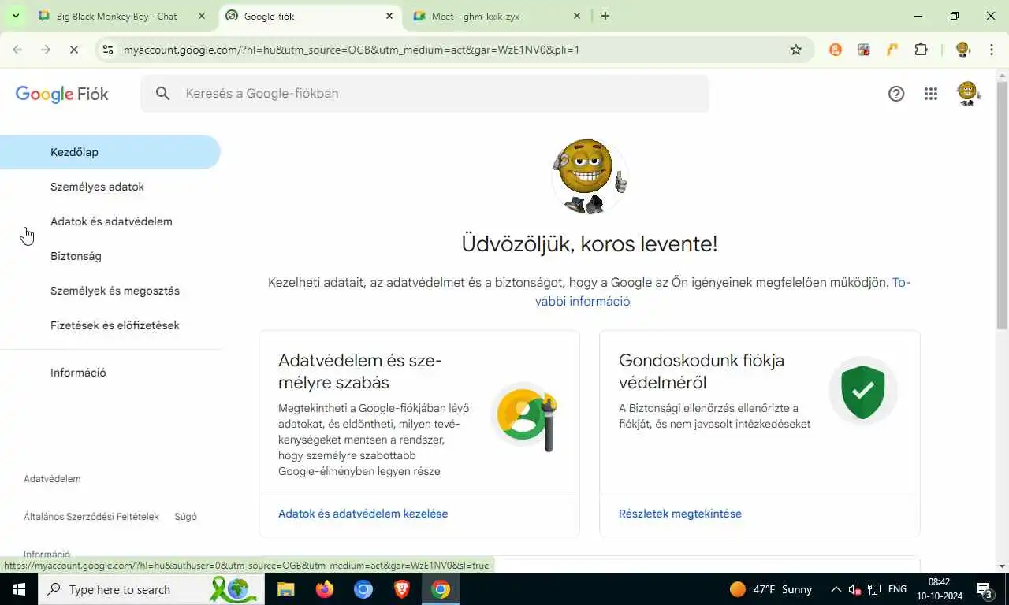
Task: Open Részletek megtekintése link
Action: (680, 514)
